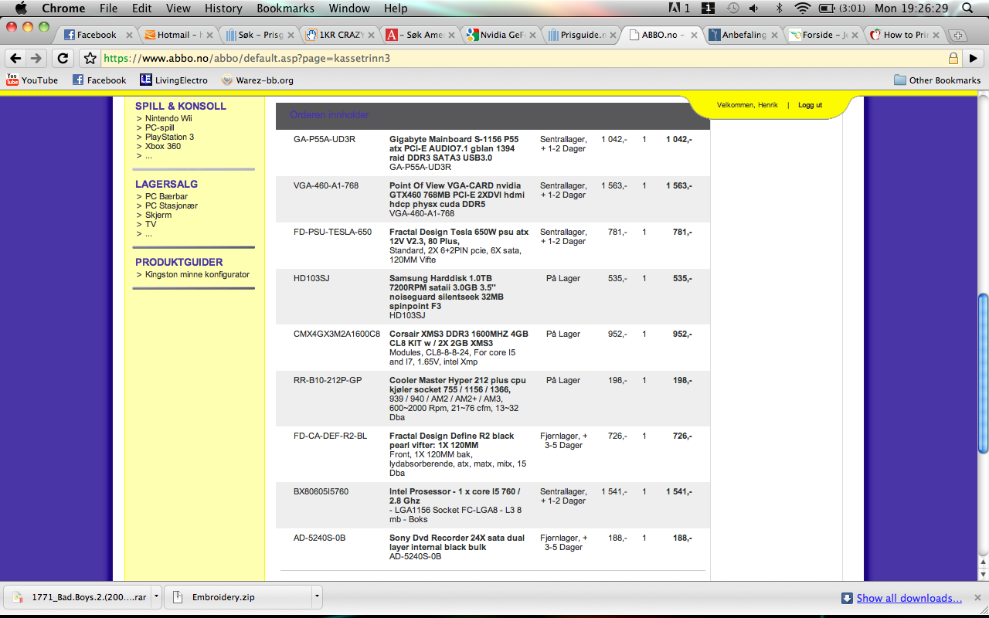
Task: Bookmark this page with the star icon
Action: click(x=90, y=58)
